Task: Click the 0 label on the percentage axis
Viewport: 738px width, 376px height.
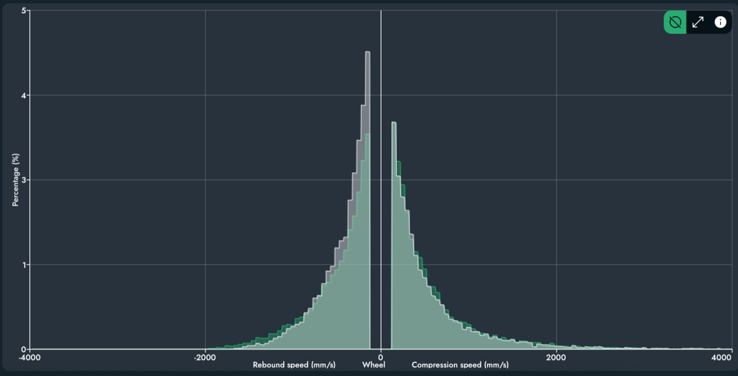Action: pos(23,349)
